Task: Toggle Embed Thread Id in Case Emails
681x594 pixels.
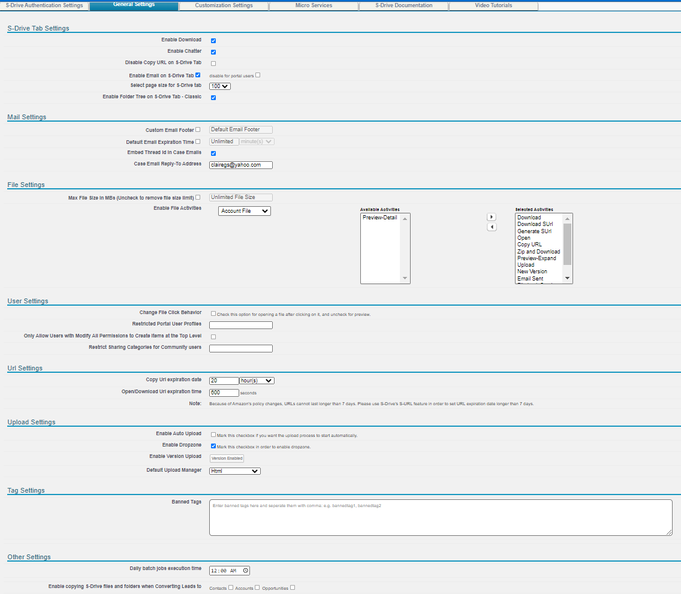Action: (x=213, y=153)
